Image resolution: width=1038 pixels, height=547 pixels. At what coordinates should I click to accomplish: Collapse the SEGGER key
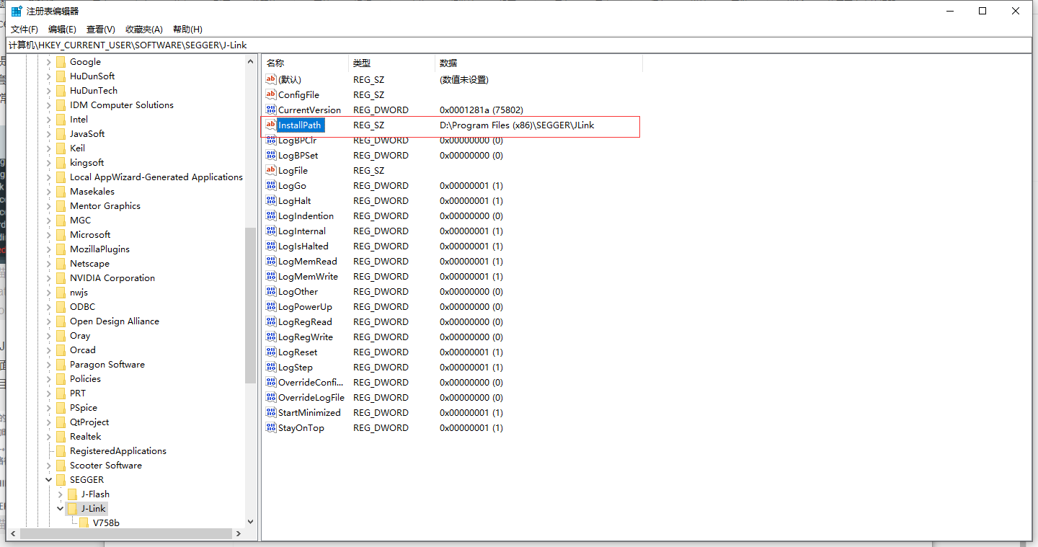point(49,479)
